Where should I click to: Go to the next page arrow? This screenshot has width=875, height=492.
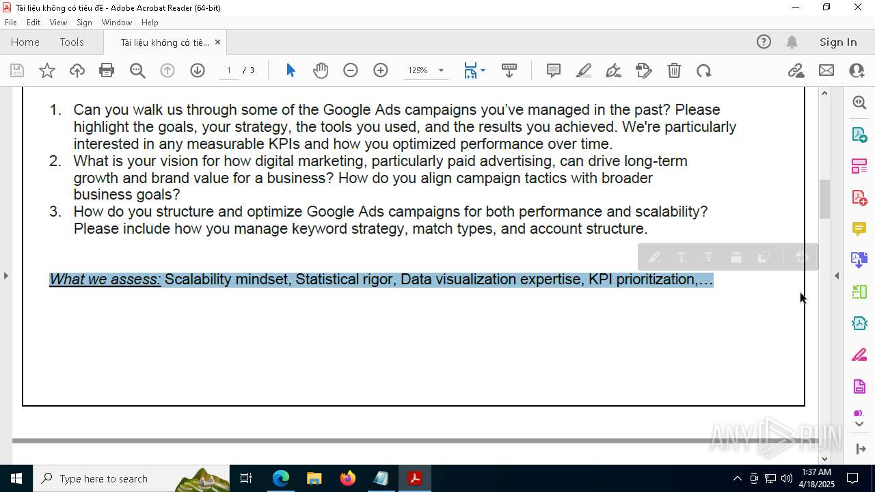coord(198,70)
